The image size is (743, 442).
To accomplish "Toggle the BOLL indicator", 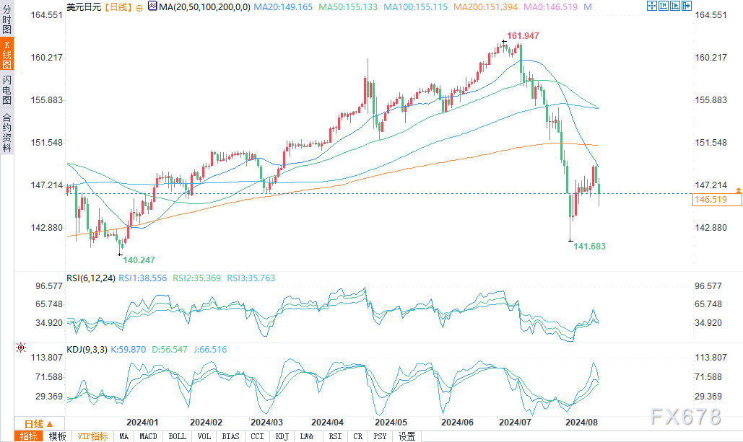I will (178, 436).
